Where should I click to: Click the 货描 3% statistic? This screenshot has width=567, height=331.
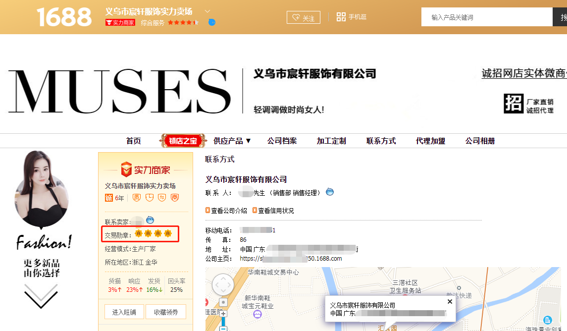point(114,285)
